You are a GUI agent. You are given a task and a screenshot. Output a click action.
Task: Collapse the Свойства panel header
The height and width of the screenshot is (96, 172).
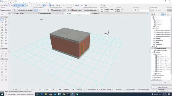coord(152,85)
